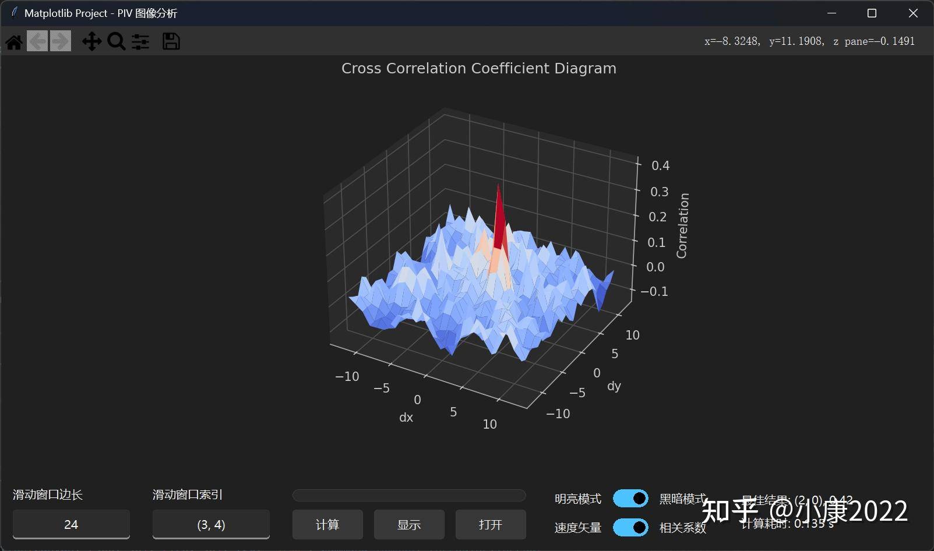Select the Pan axes tool
Viewport: 934px width, 551px height.
point(91,41)
